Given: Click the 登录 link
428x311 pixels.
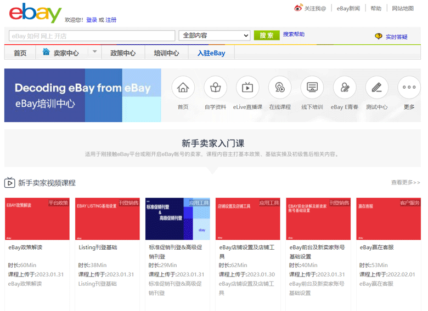Looking at the screenshot, I should 92,20.
